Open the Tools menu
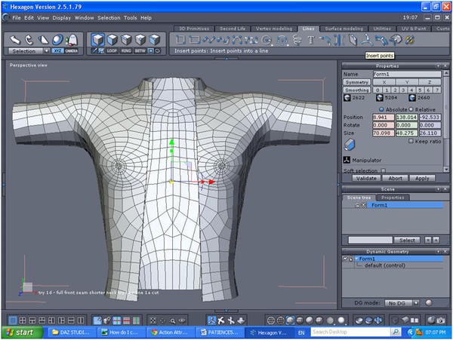 click(x=131, y=17)
